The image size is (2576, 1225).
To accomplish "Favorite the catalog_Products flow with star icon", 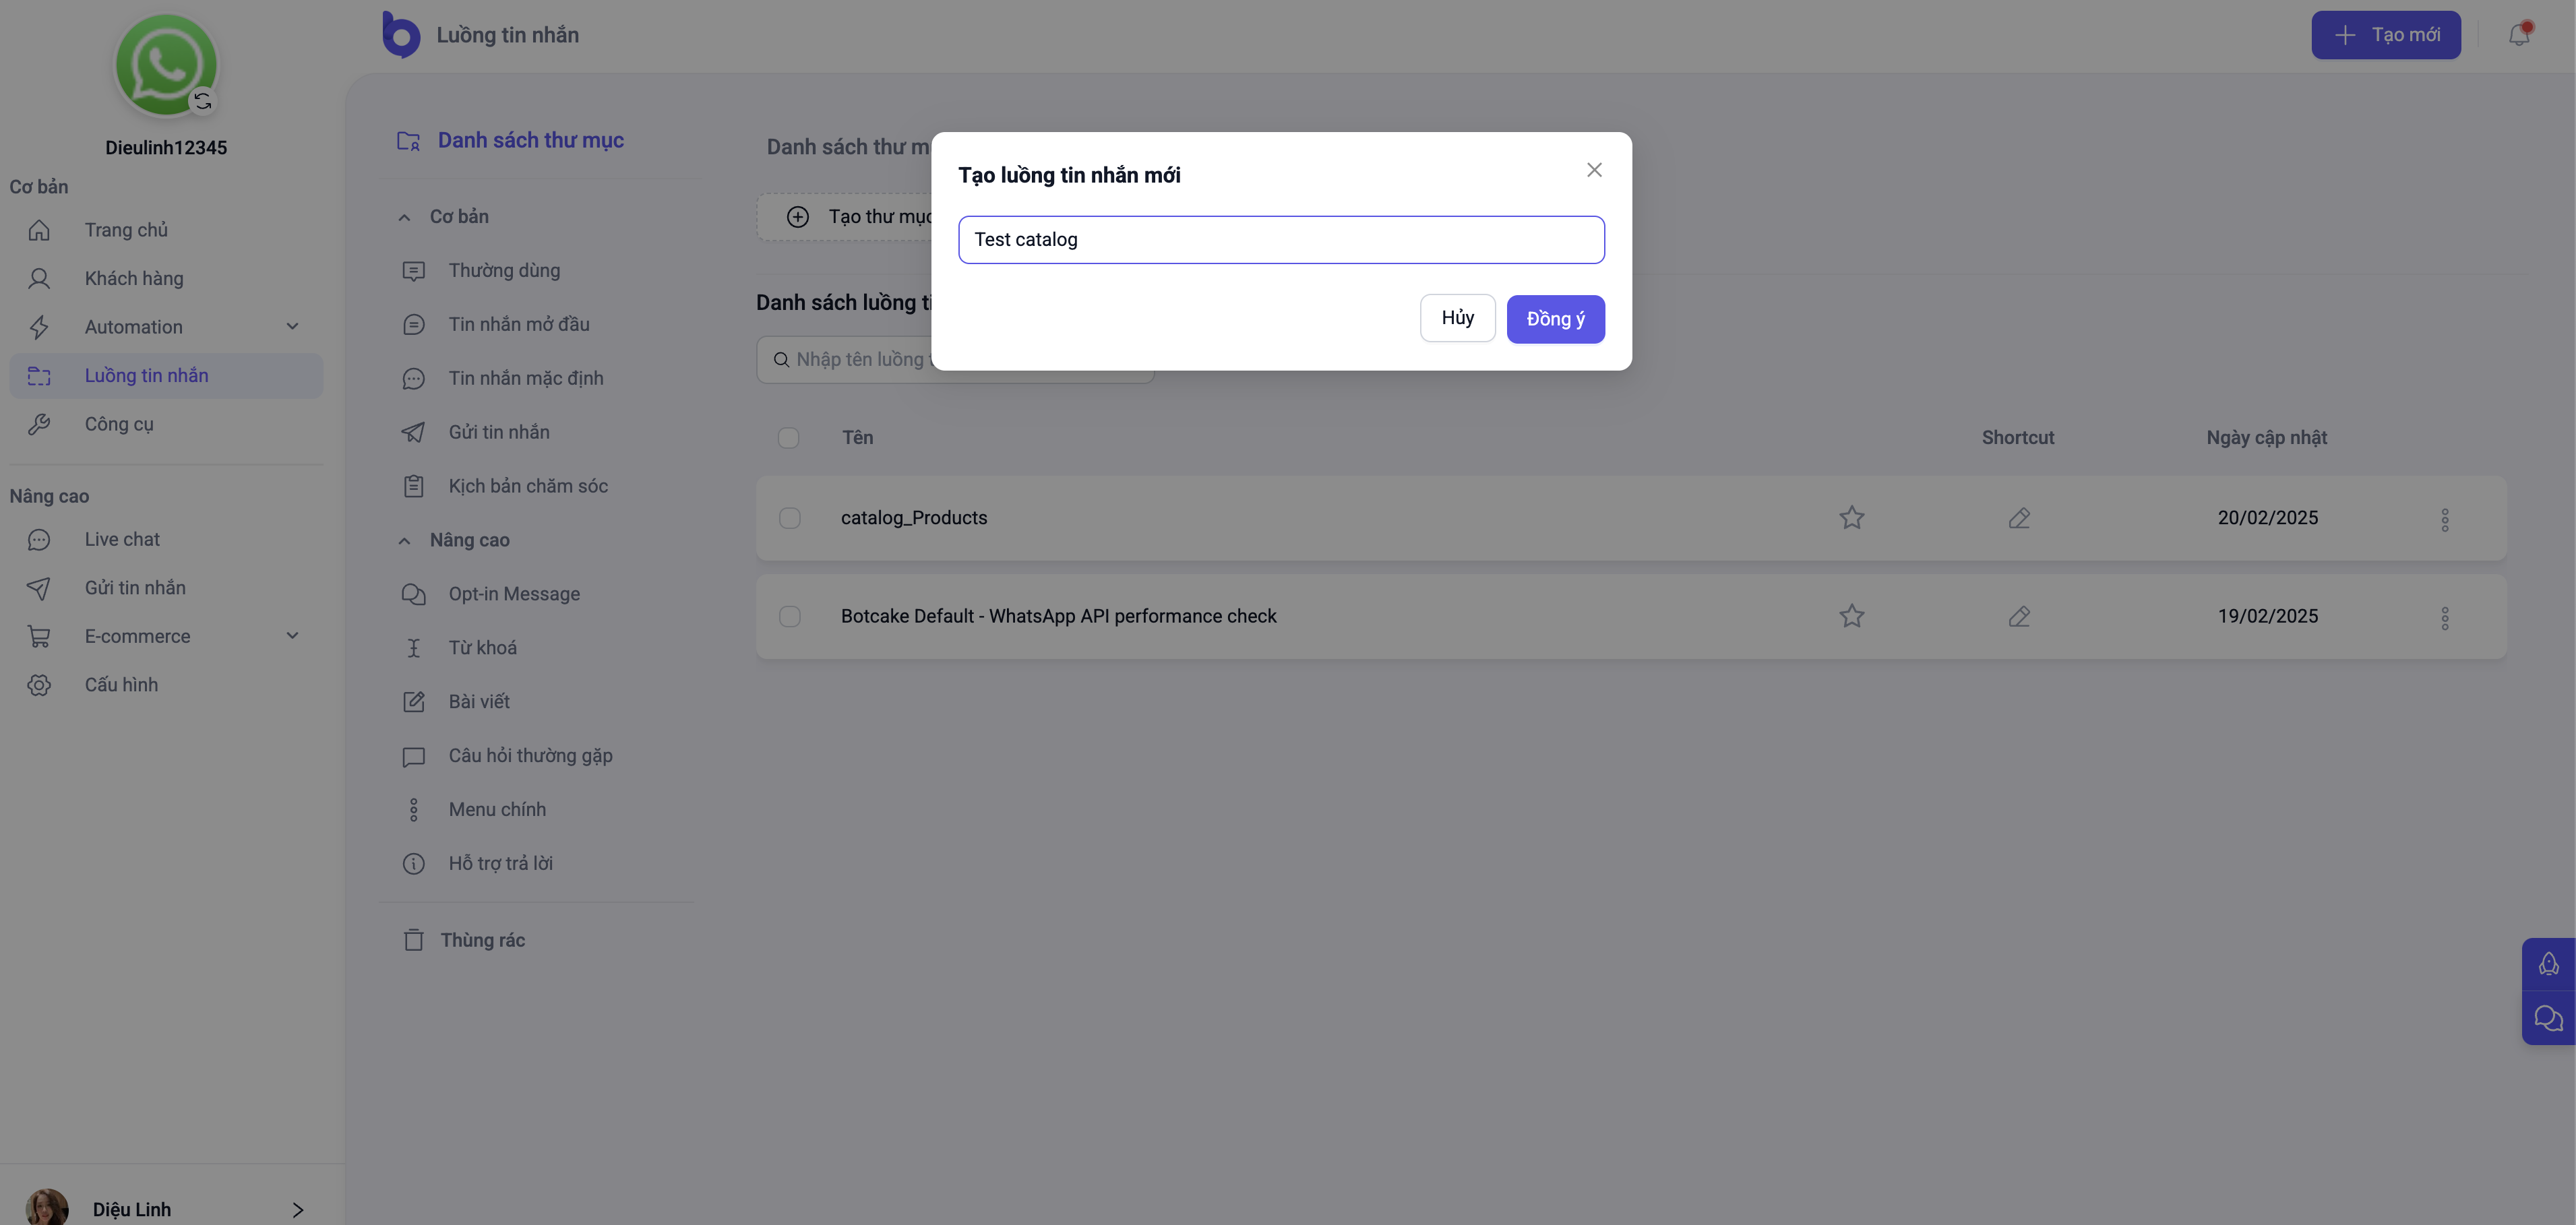I will point(1851,518).
